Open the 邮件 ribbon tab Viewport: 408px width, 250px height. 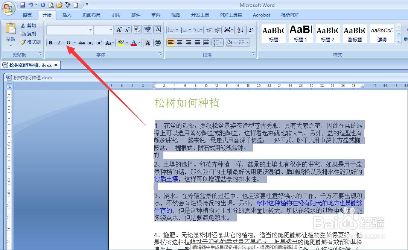pyautogui.click(x=135, y=15)
